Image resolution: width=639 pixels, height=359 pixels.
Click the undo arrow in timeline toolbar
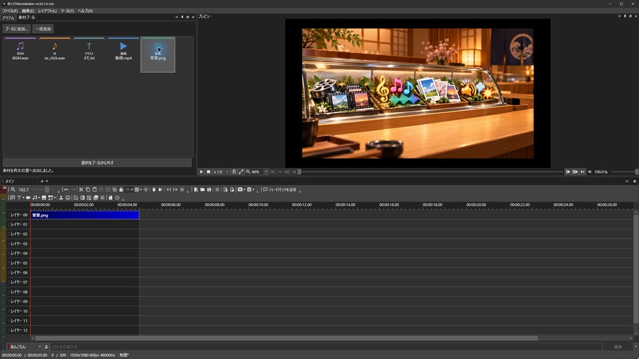(66, 189)
